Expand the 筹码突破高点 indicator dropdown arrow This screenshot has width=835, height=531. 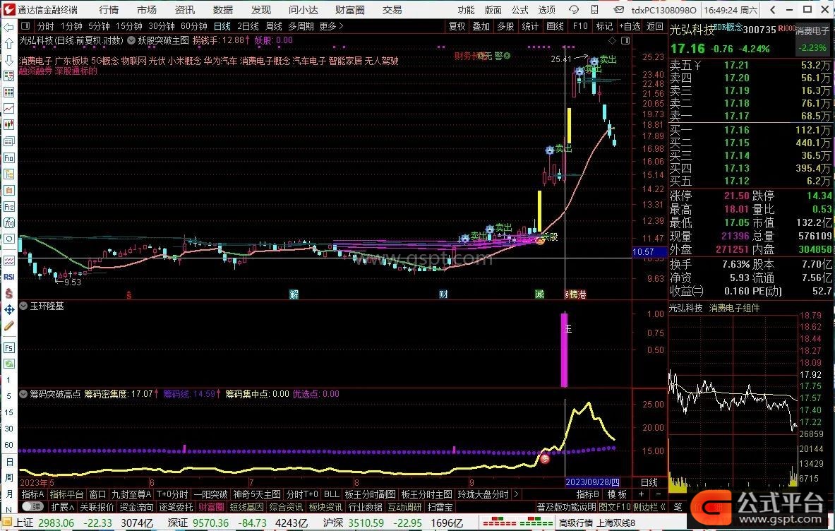pyautogui.click(x=23, y=394)
